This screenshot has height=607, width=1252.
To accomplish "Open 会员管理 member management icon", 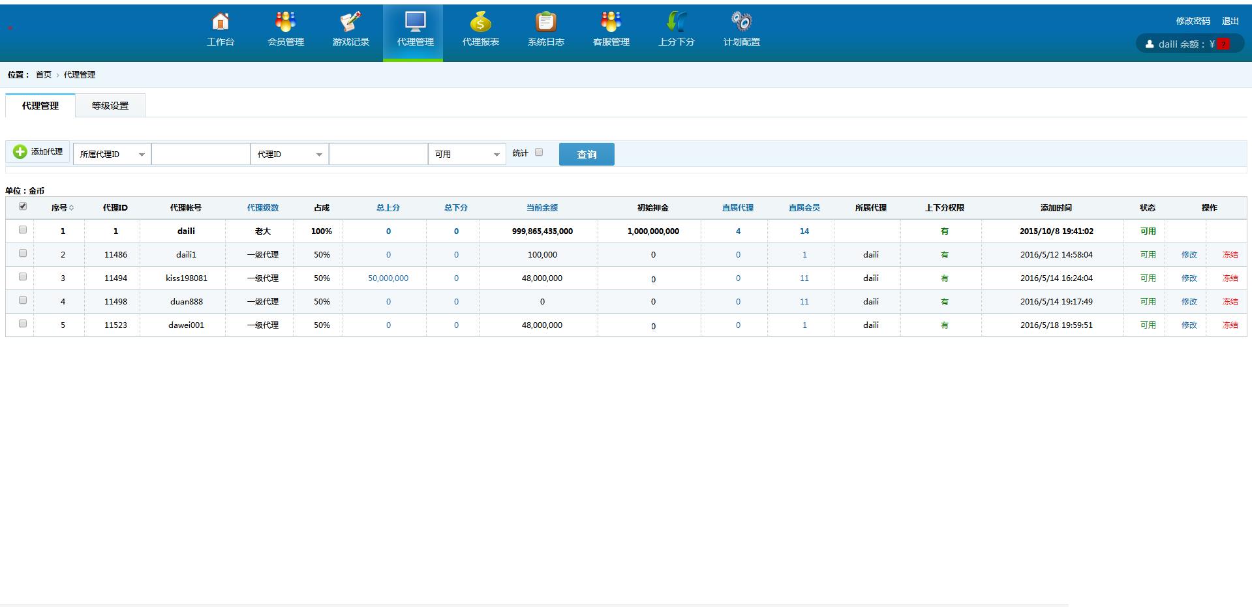I will point(285,23).
